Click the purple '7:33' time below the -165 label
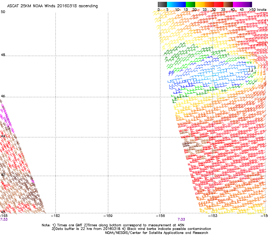This screenshot has width=268, height=235. click(4, 219)
